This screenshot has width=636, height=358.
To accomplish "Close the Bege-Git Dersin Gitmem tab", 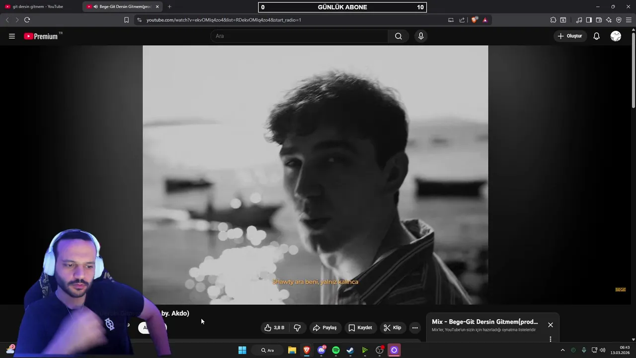I will pos(158,6).
